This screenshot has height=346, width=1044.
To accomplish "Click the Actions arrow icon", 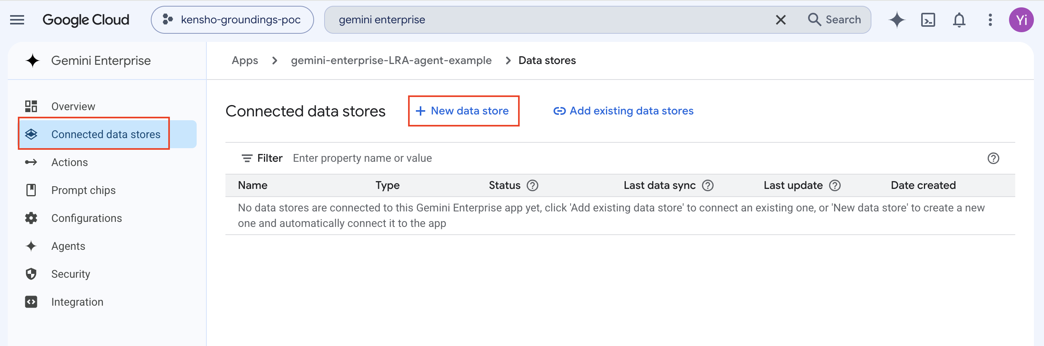I will 31,162.
